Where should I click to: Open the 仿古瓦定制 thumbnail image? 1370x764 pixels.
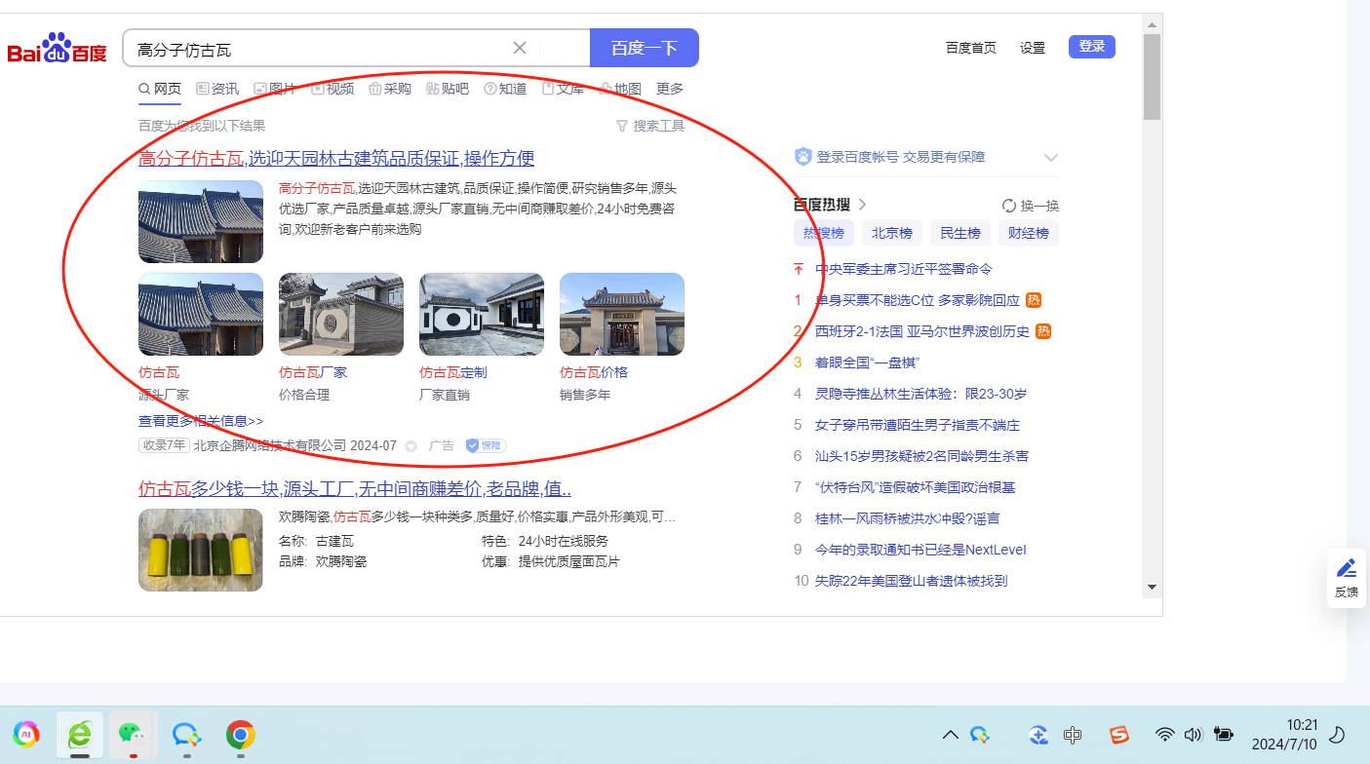coord(481,314)
